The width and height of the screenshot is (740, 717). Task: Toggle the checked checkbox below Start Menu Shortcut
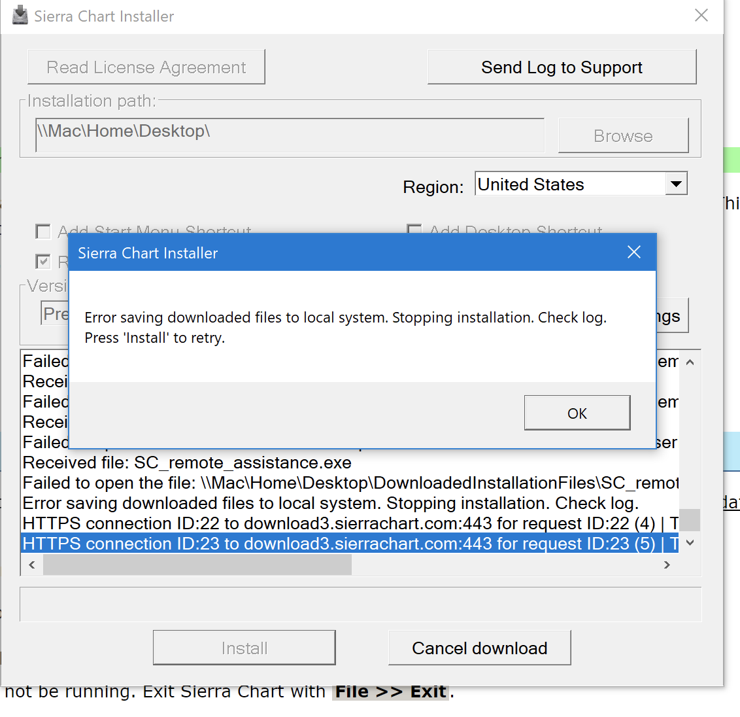coord(43,261)
